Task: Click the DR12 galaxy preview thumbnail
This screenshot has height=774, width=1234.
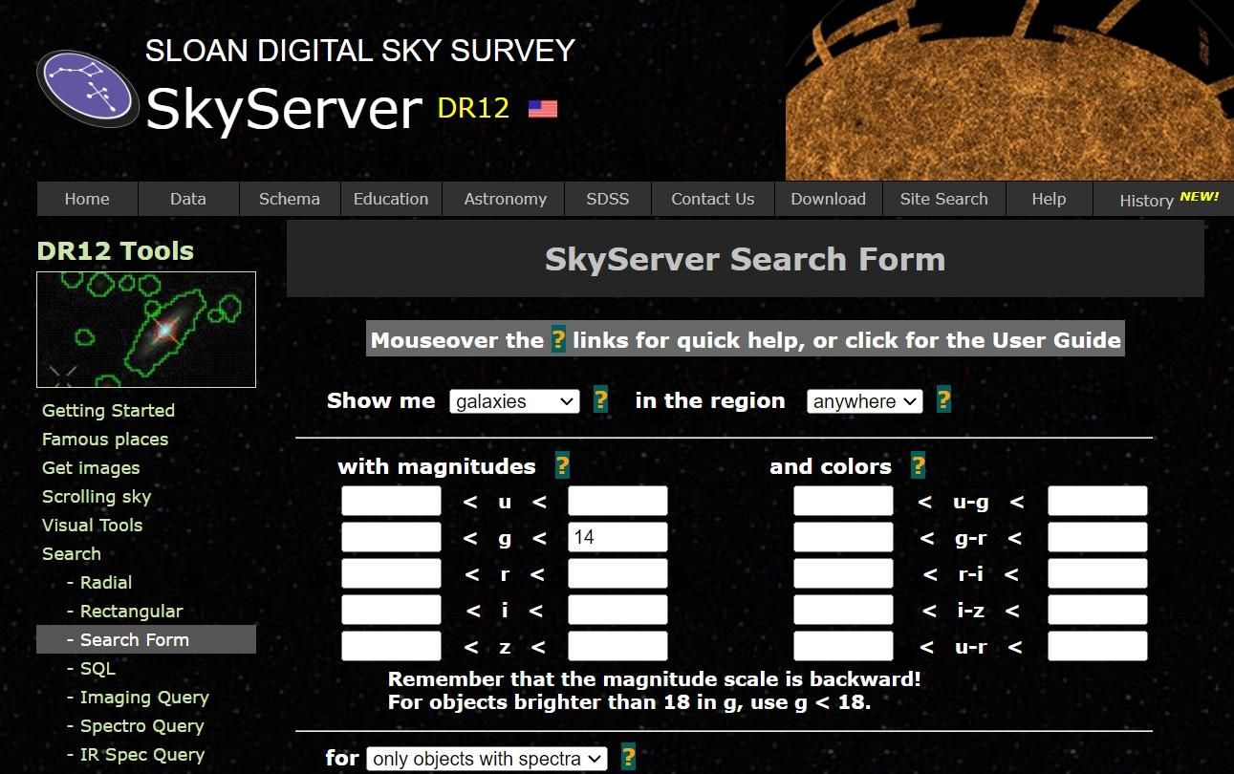Action: click(x=145, y=329)
